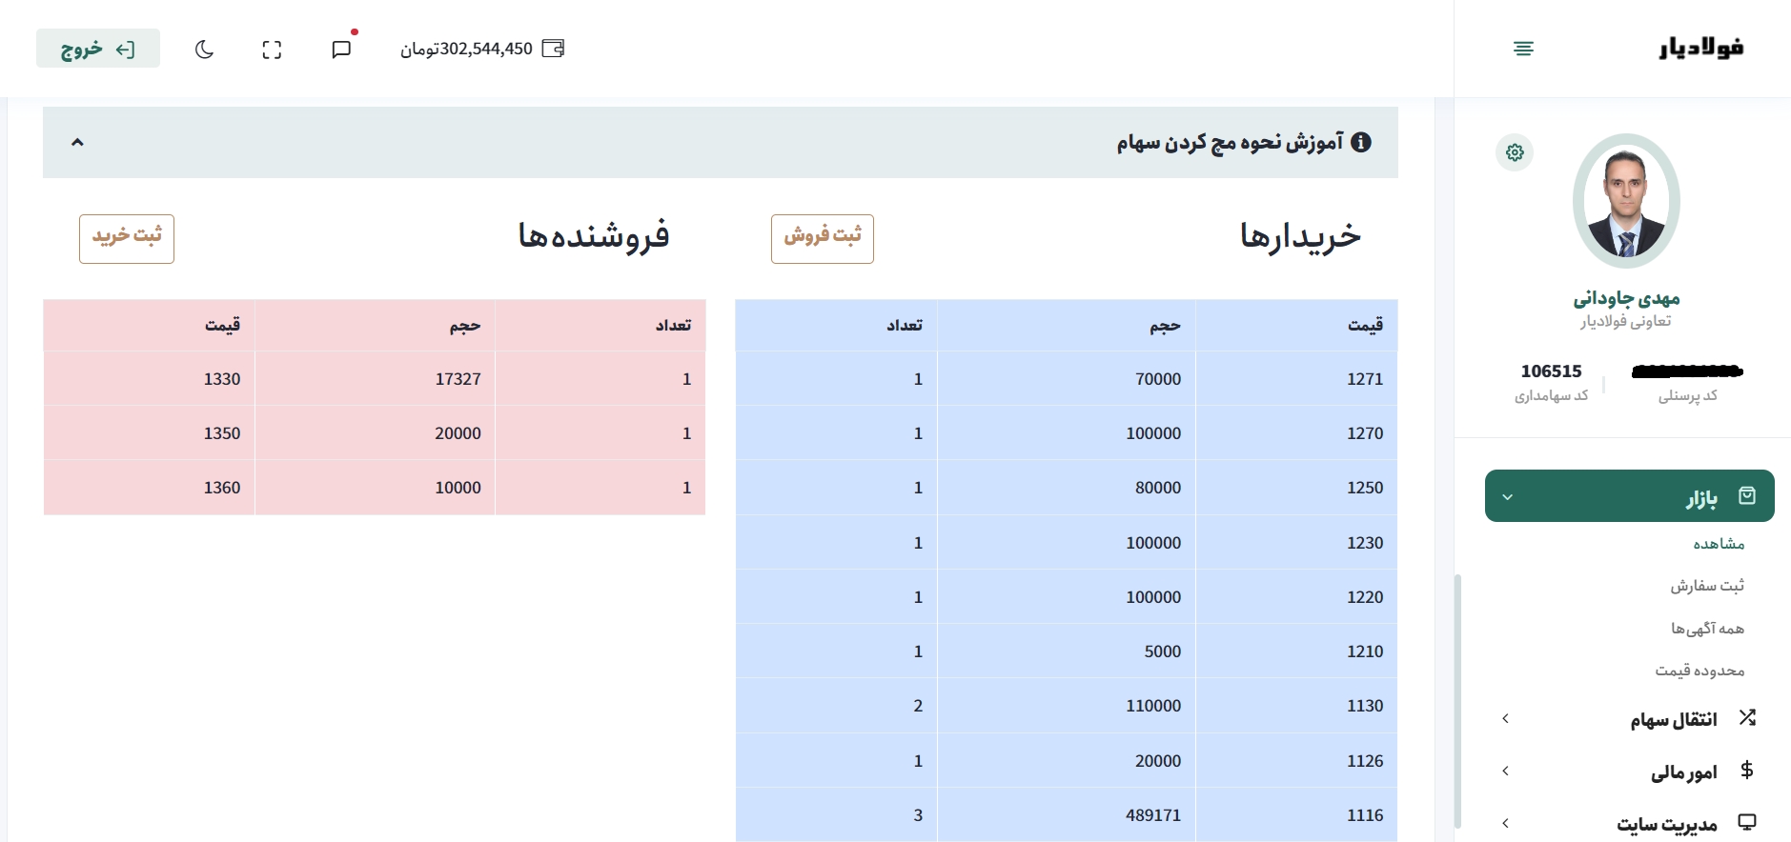Click the shuffle icon for انتقال سهام

point(1746,718)
